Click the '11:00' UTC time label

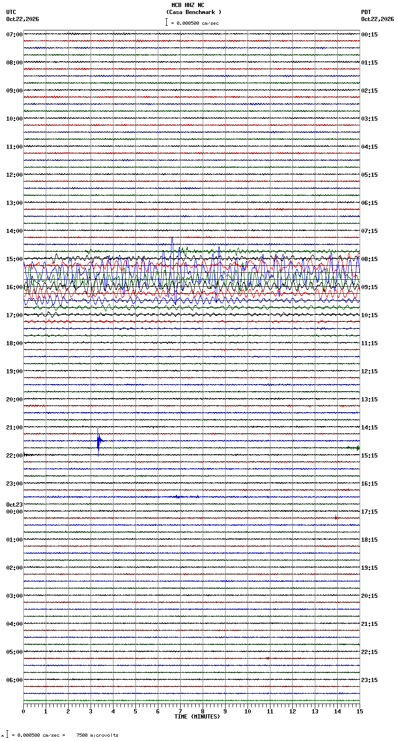pyautogui.click(x=14, y=147)
